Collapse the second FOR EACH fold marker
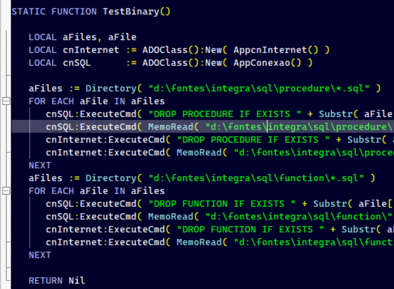Image resolution: width=394 pixels, height=289 pixels. (6, 191)
